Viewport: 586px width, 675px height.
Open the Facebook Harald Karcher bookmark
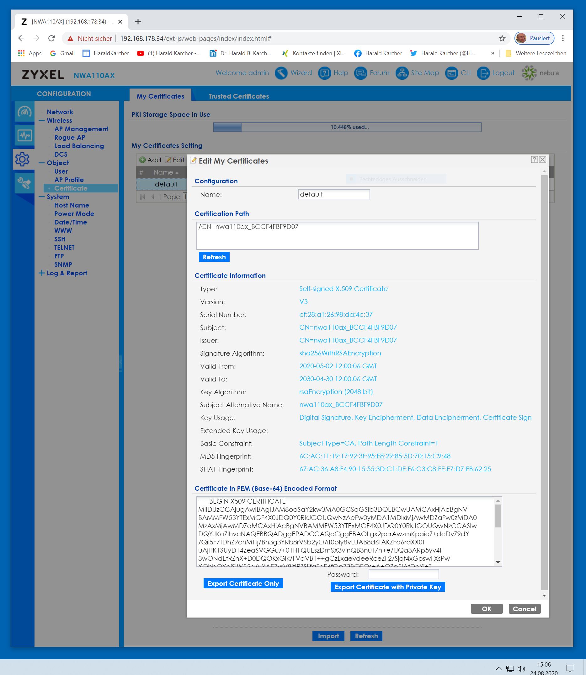[378, 53]
